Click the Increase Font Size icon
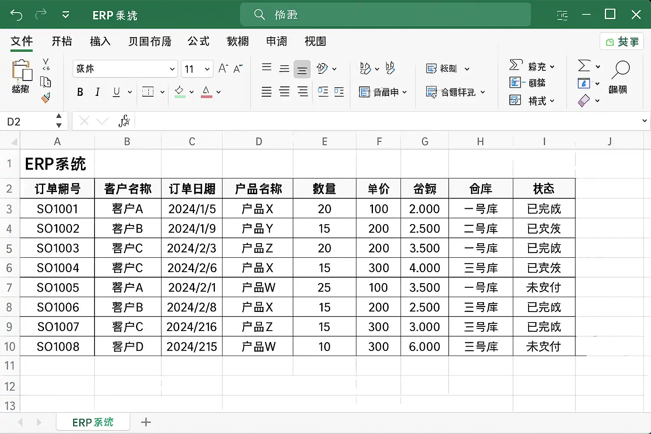 [x=223, y=69]
